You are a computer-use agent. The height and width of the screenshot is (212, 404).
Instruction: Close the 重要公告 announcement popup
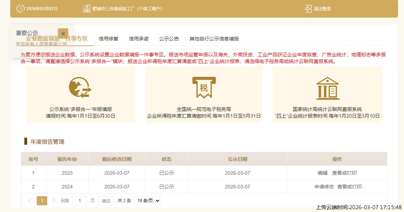point(63,33)
